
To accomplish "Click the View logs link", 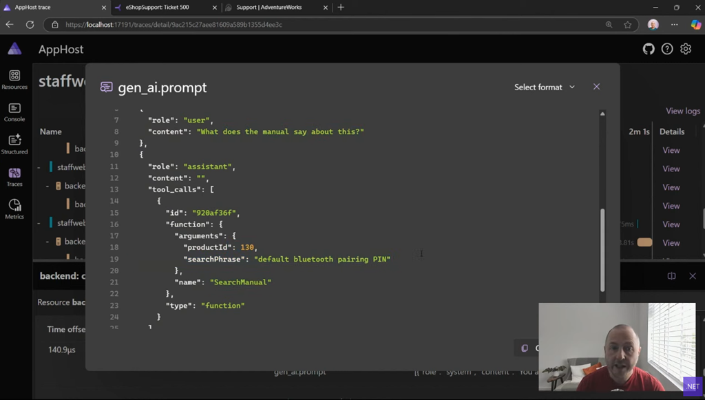I will [x=682, y=111].
